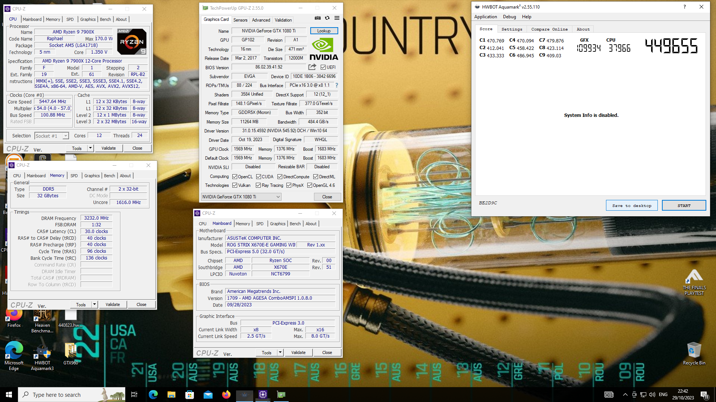This screenshot has height=402, width=716.
Task: Open Help menu in Aquamark
Action: [x=527, y=17]
